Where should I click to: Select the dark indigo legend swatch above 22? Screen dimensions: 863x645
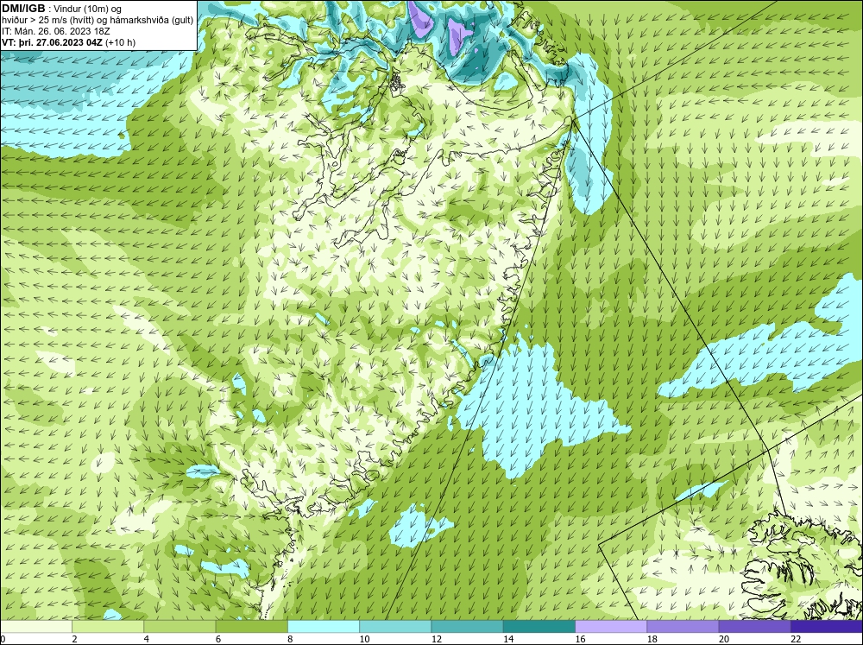coord(827,627)
